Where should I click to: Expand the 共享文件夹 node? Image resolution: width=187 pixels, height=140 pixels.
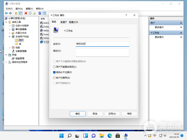click(10, 33)
